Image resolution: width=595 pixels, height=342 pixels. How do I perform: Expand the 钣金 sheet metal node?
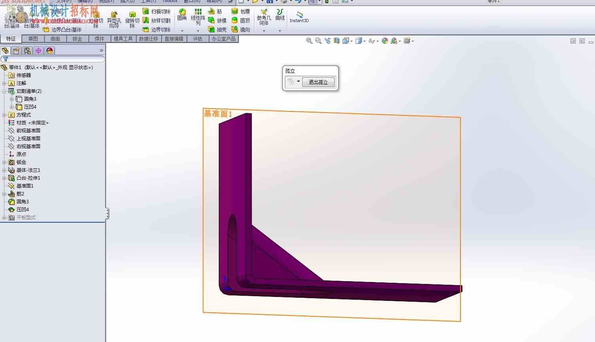point(4,162)
